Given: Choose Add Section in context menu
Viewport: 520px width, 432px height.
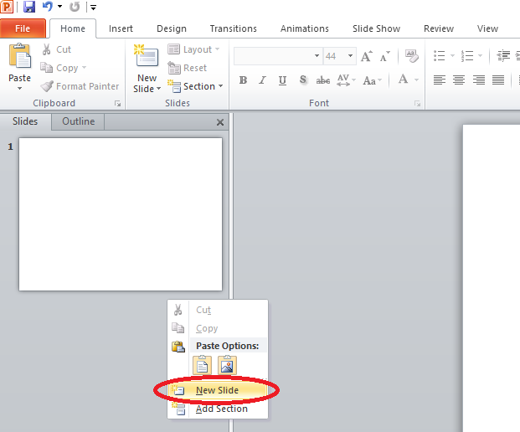Looking at the screenshot, I should click(221, 409).
